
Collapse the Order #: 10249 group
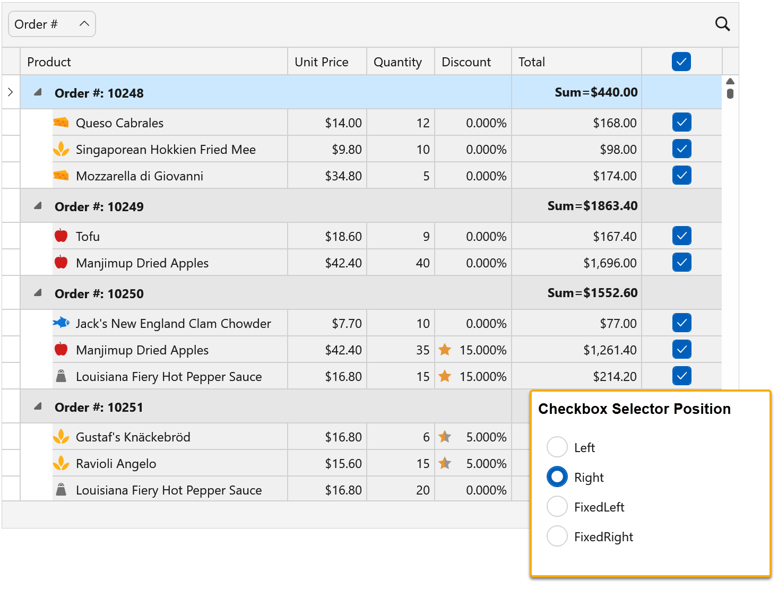pos(38,206)
